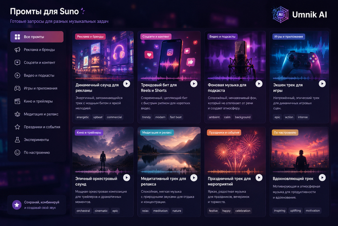Play Трендовый бит для Reels и Shorts

(x=194, y=84)
